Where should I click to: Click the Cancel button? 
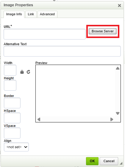tap(109, 161)
